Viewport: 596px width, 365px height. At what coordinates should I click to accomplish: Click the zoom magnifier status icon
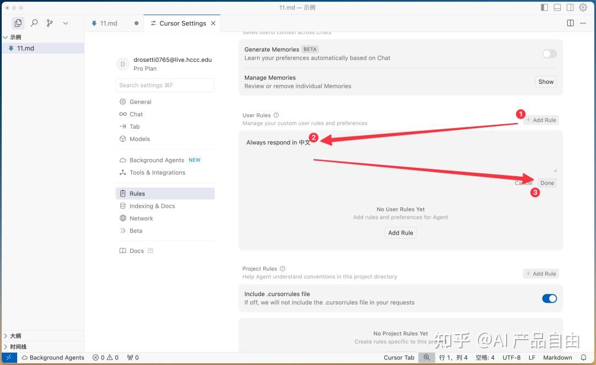[427, 357]
